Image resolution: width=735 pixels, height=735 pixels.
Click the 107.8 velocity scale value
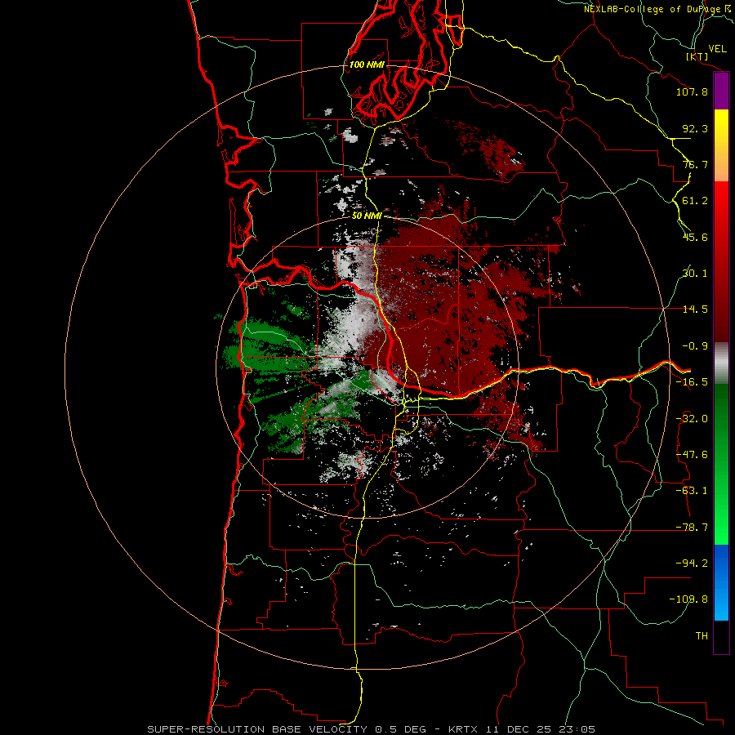(x=692, y=91)
